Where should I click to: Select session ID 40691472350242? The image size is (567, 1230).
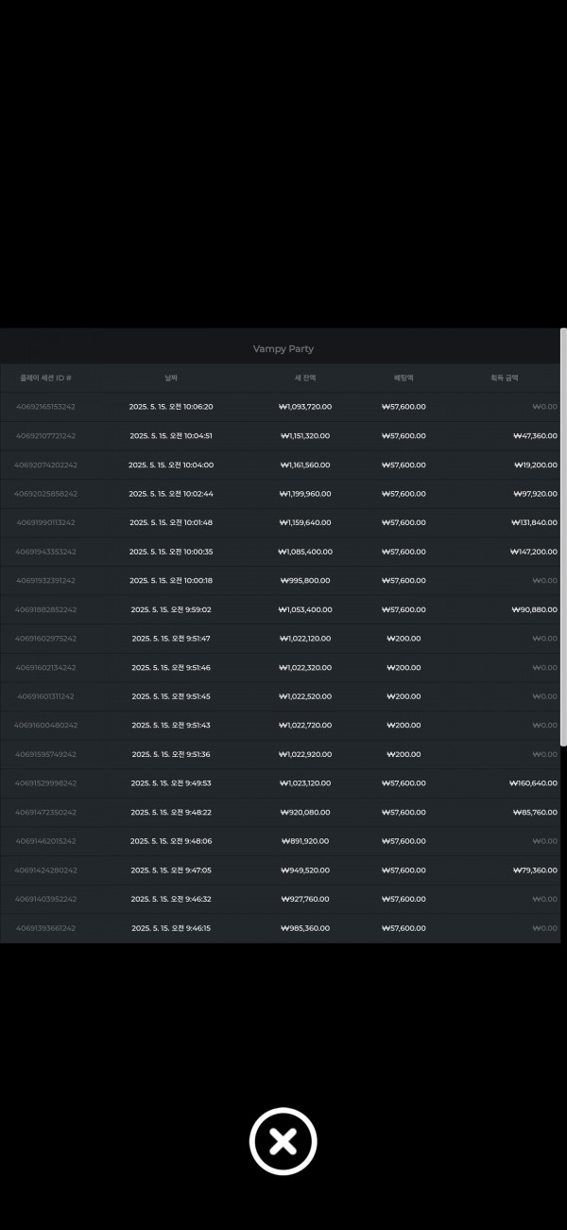click(46, 813)
